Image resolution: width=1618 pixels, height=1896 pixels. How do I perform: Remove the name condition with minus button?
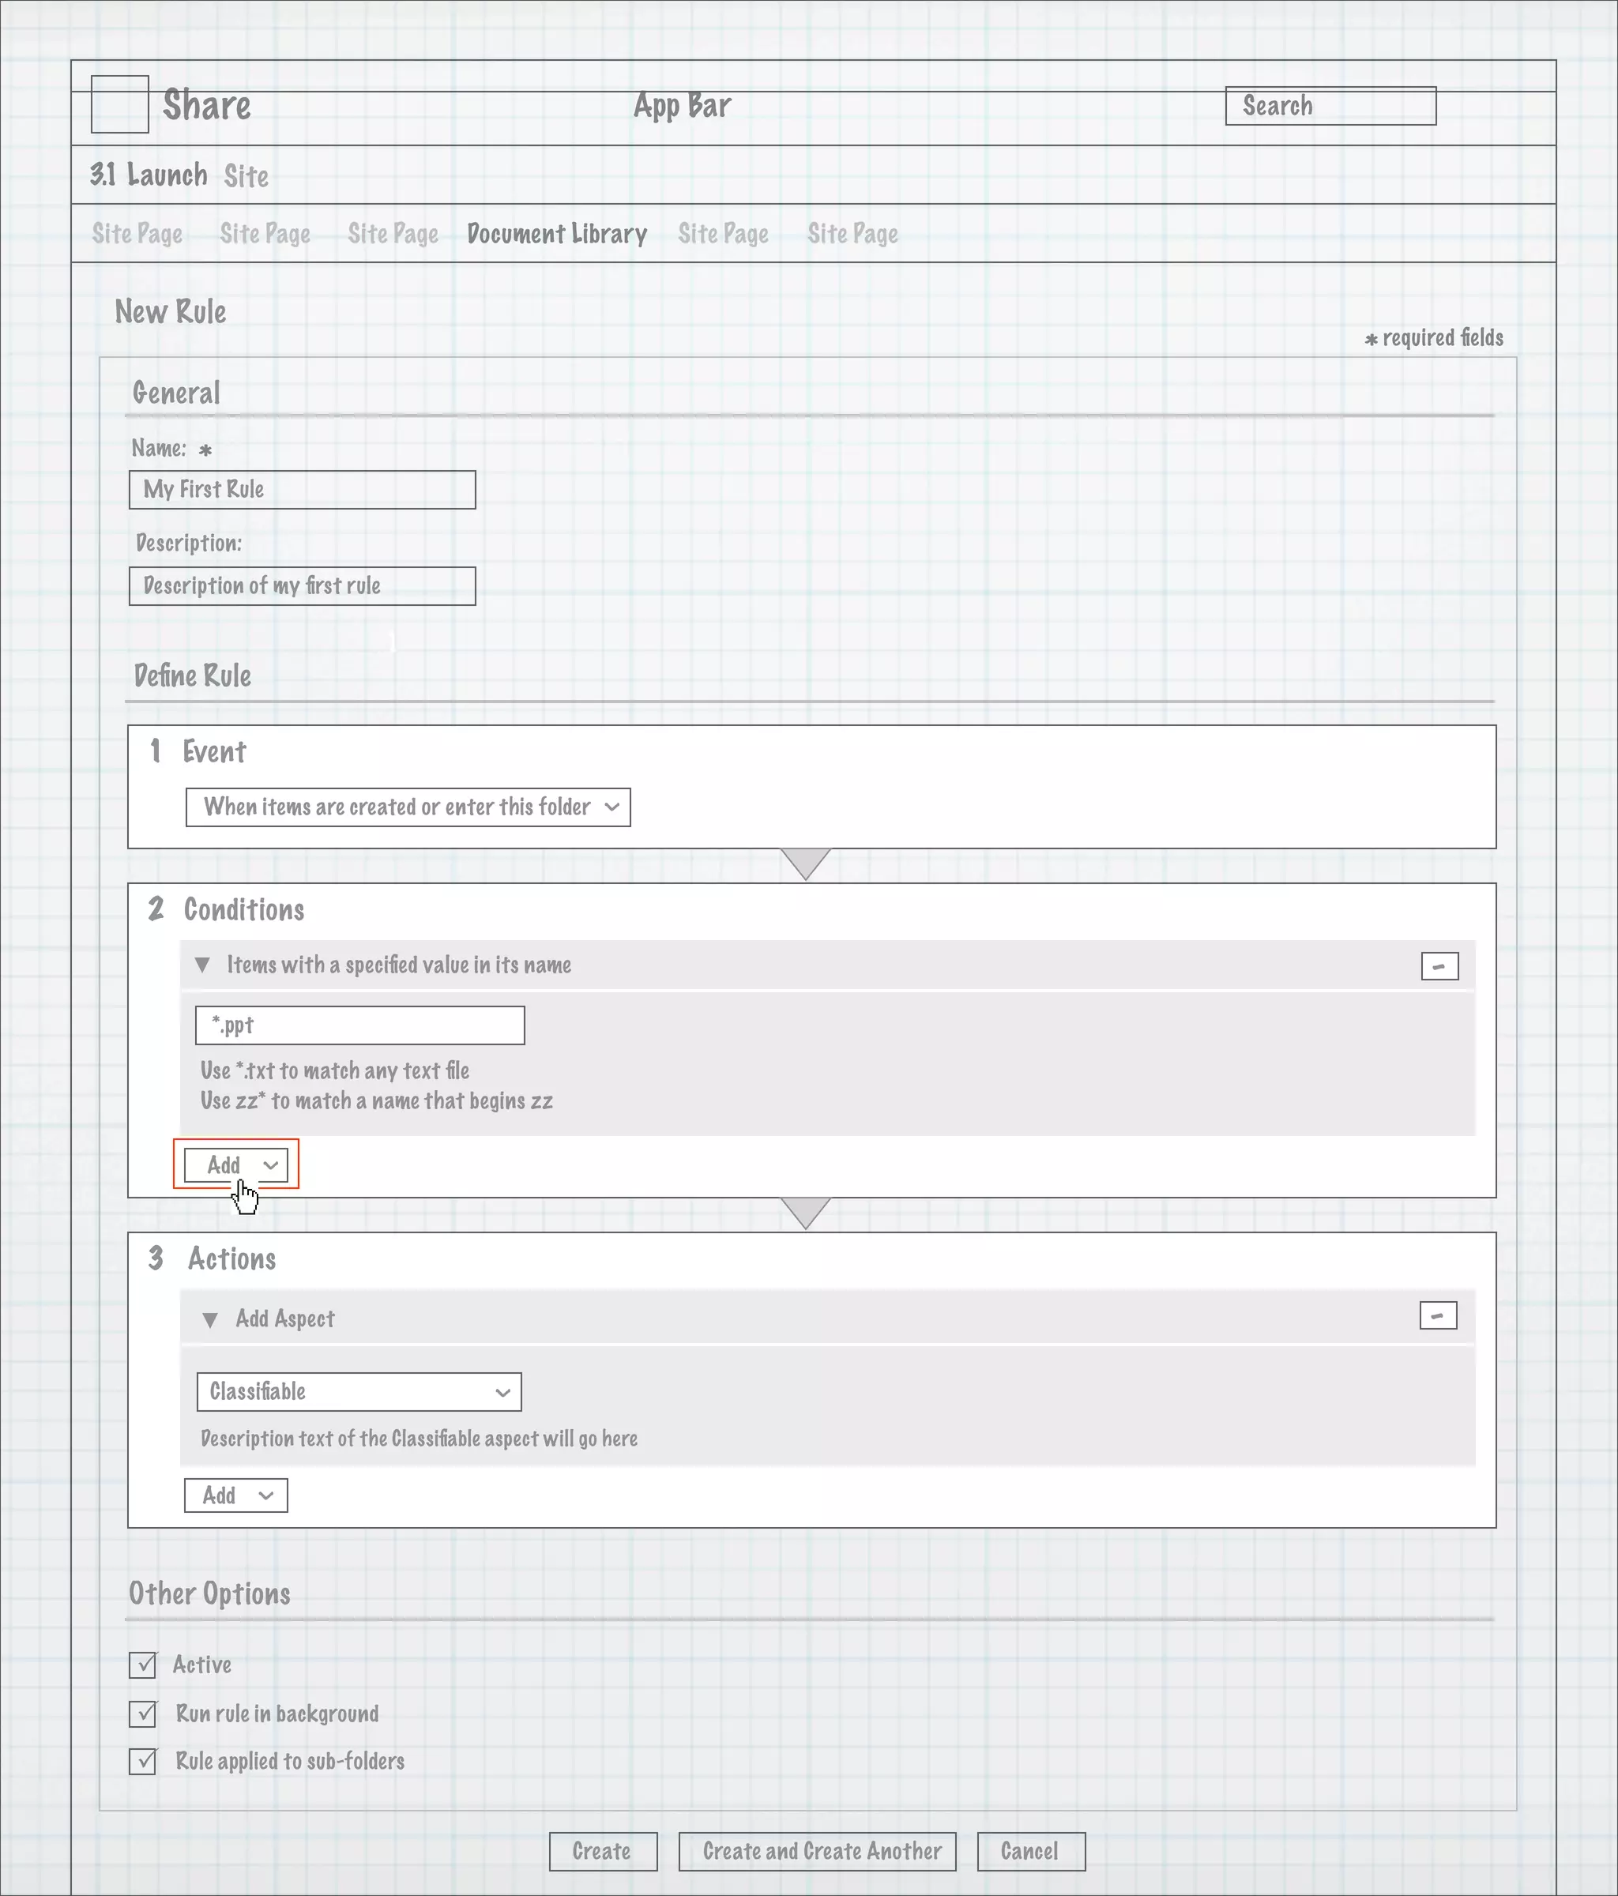click(1439, 966)
